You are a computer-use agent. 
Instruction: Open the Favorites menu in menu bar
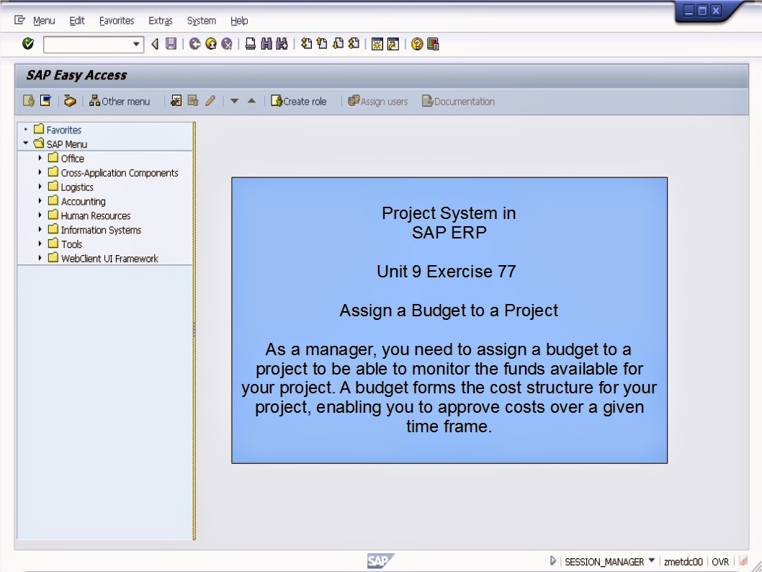point(117,20)
